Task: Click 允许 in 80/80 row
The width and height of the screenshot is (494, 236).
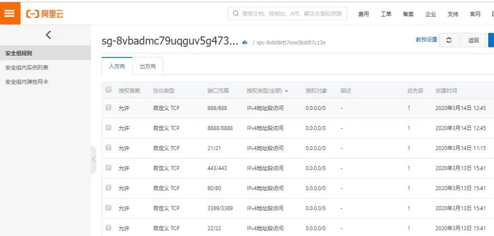Action: tap(124, 188)
